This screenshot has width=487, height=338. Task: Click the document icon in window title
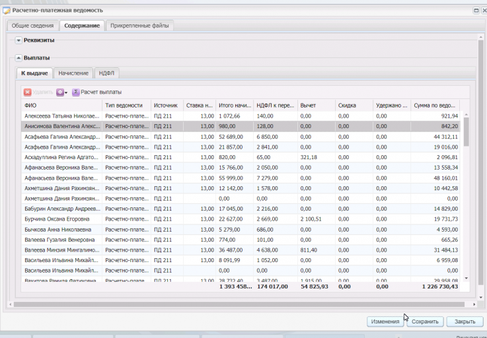(x=7, y=11)
